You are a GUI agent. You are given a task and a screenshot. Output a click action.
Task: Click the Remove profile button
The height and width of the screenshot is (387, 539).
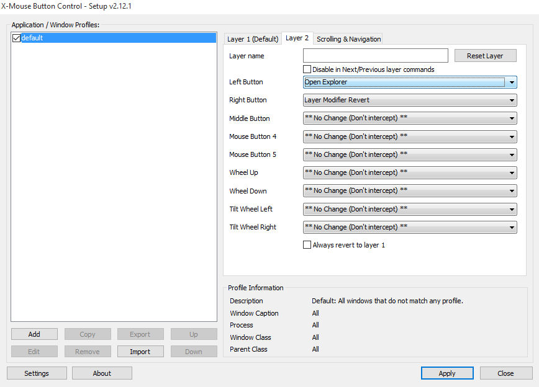coord(88,352)
